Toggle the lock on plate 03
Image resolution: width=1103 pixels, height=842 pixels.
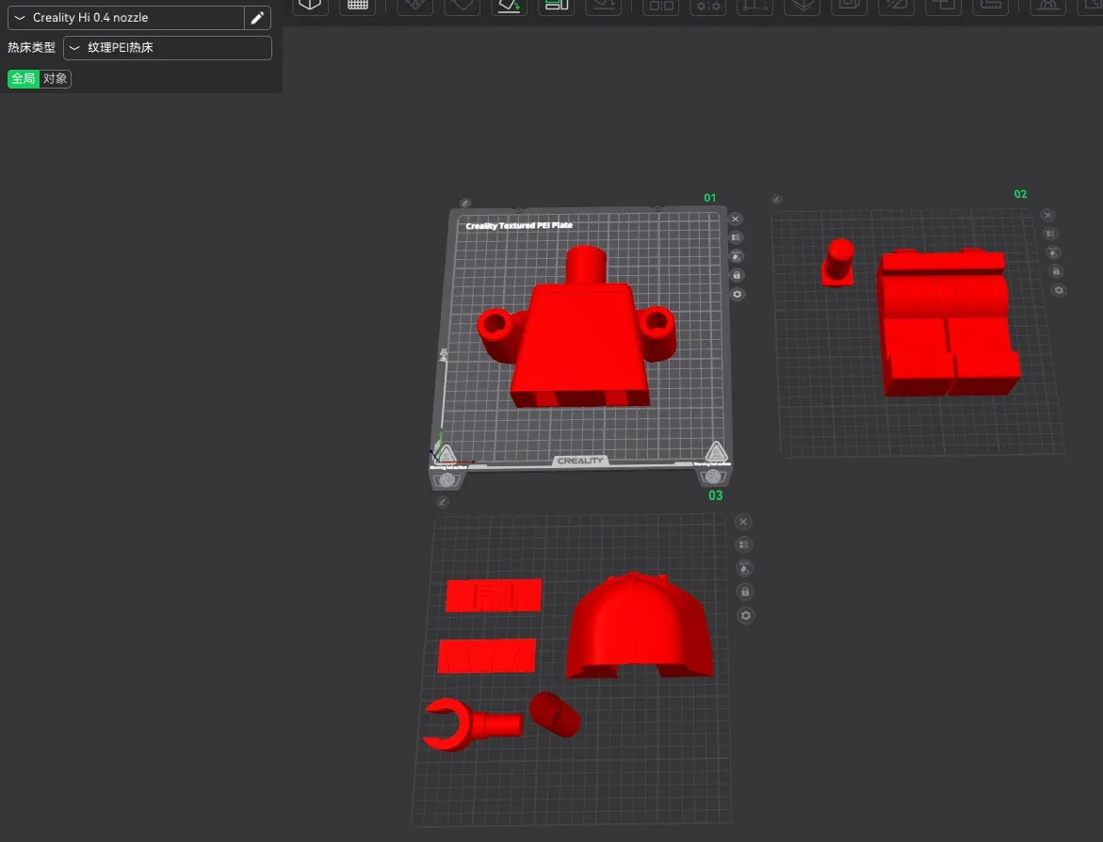pos(745,591)
